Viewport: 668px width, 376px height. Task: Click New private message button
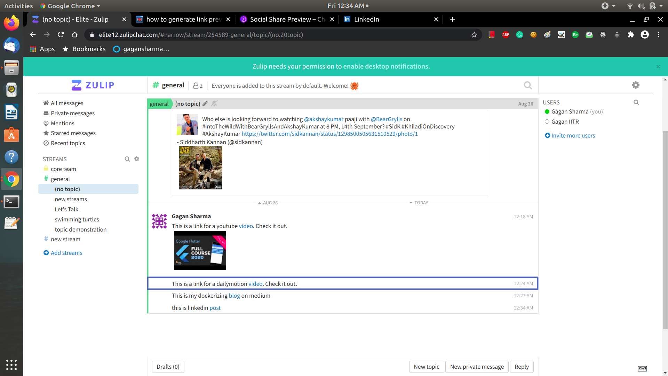point(477,367)
